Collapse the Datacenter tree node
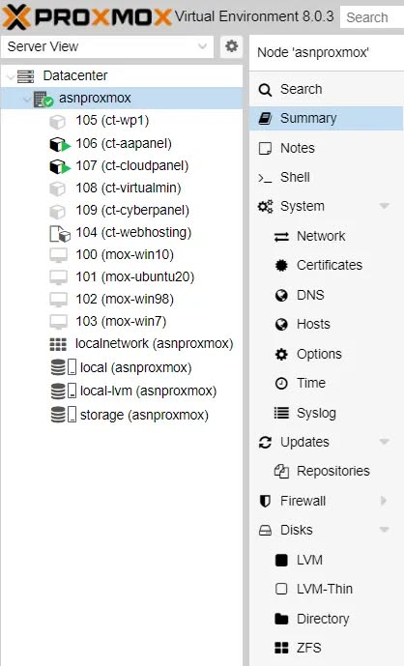404x666 pixels. [x=11, y=77]
